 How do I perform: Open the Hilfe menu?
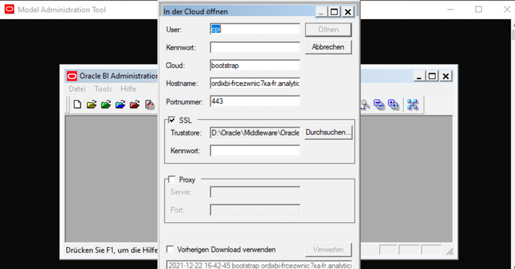tap(128, 88)
